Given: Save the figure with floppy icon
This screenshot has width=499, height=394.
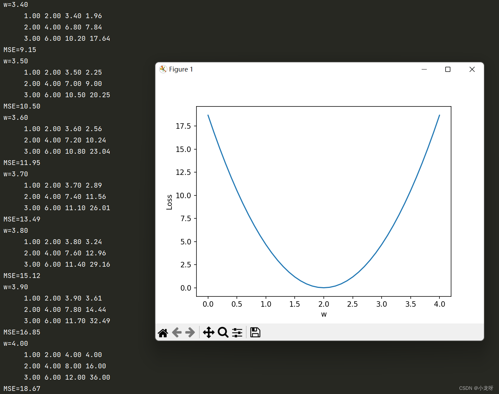Looking at the screenshot, I should [x=255, y=332].
